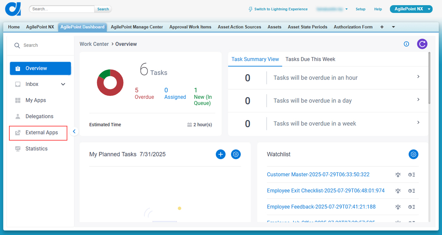Click unwatch icon for Employee Feedback

(398, 207)
